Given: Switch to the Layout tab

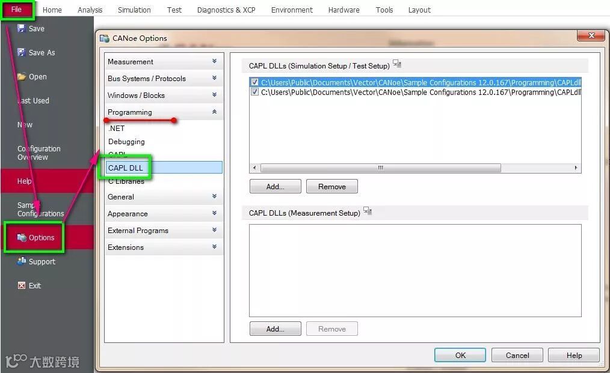Looking at the screenshot, I should (419, 10).
